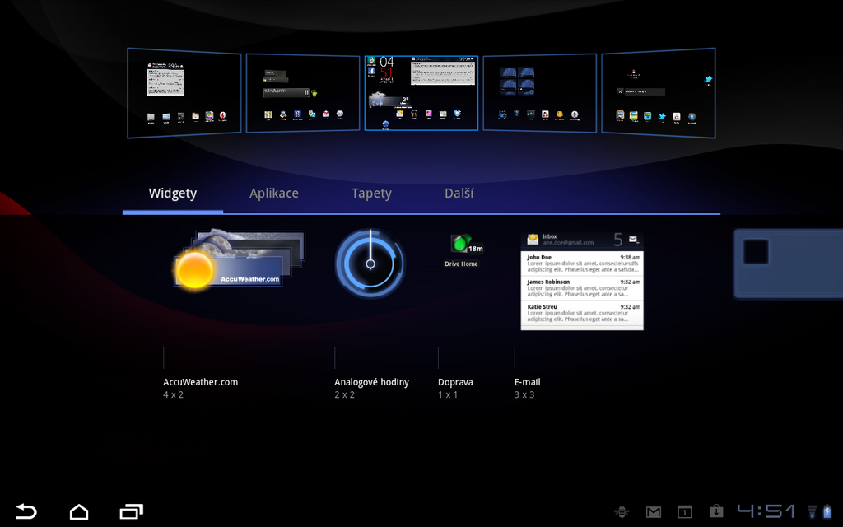This screenshot has width=843, height=527.
Task: Tap the Back navigation button
Action: [26, 511]
